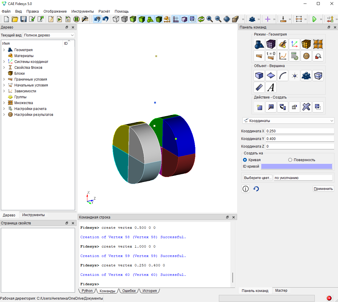Toggle the grid display toolbar button

point(176,19)
